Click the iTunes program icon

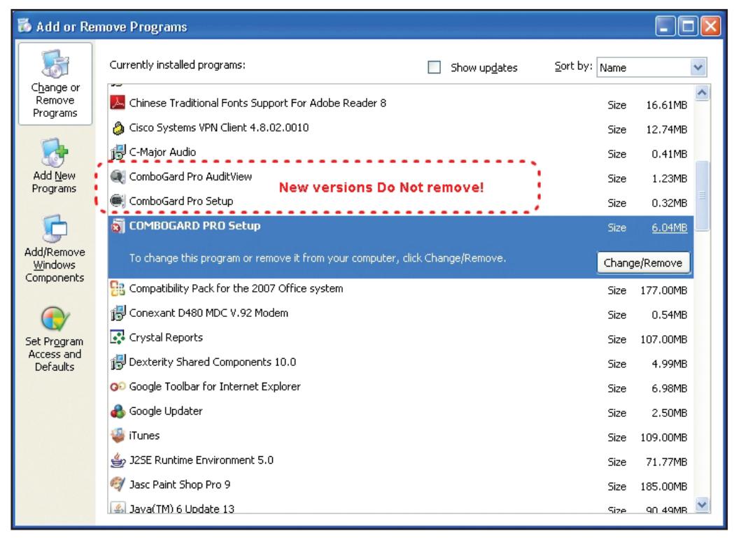pyautogui.click(x=118, y=435)
